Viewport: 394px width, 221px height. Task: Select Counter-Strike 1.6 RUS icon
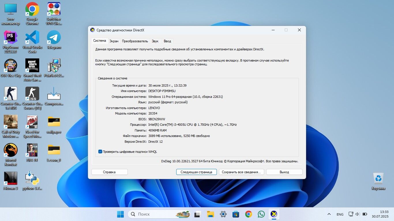tap(11, 98)
